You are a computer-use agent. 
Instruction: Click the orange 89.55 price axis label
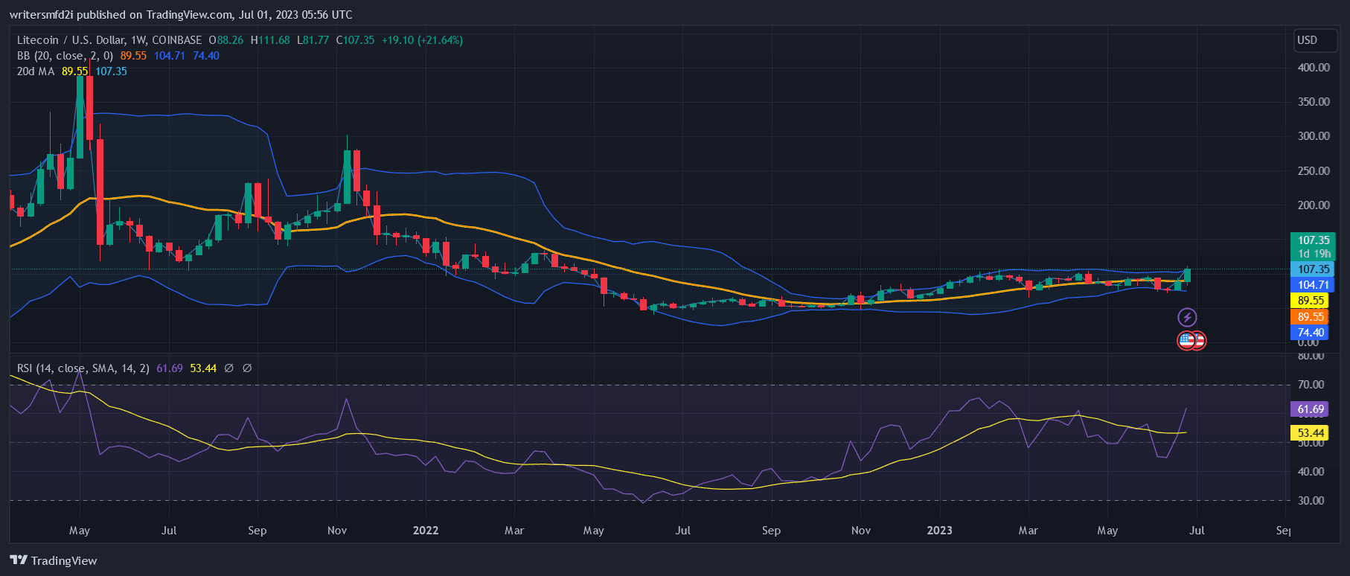click(x=1311, y=317)
